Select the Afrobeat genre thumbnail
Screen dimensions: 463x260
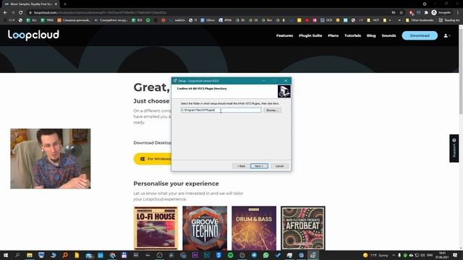click(x=303, y=228)
